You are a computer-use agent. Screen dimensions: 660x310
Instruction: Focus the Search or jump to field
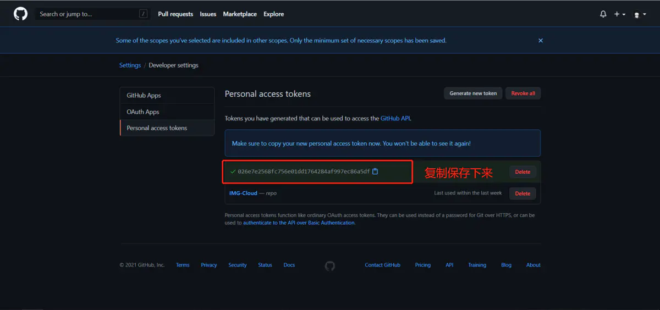pyautogui.click(x=92, y=14)
